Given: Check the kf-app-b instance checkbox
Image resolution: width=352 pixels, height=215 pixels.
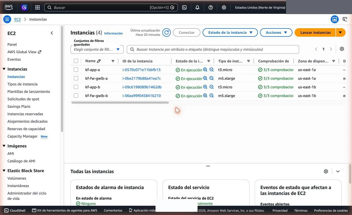Looking at the screenshot, I should pyautogui.click(x=76, y=87).
